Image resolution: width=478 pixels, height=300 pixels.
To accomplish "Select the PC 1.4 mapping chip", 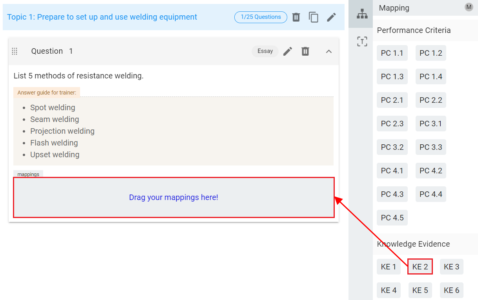I will coord(431,76).
